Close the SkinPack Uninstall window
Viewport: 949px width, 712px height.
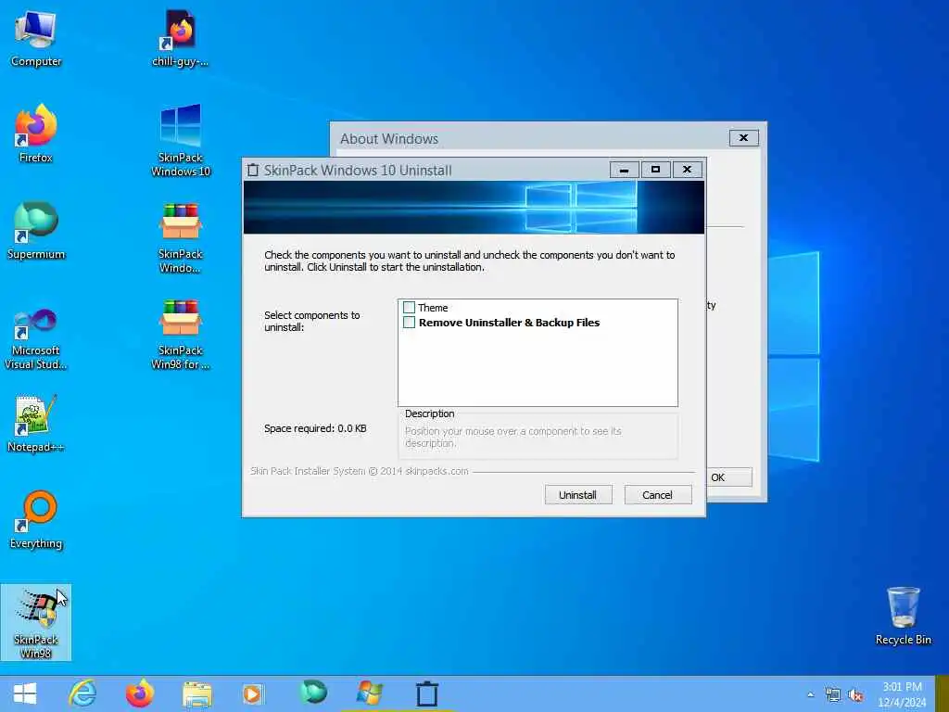pos(687,170)
